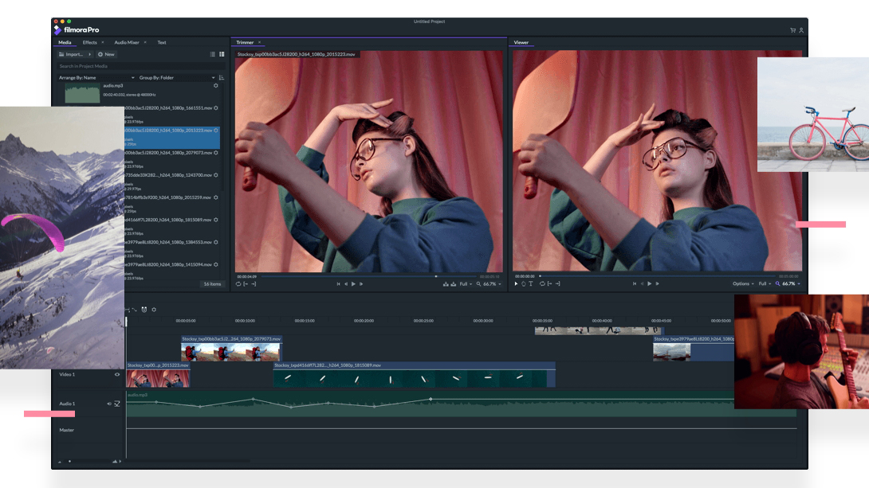Open settings gear for audio.mp3 media item

tap(215, 86)
